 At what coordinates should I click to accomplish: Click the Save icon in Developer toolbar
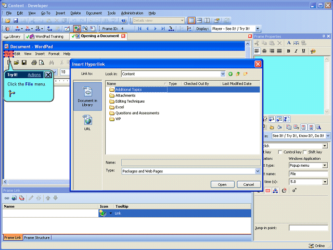point(16,21)
